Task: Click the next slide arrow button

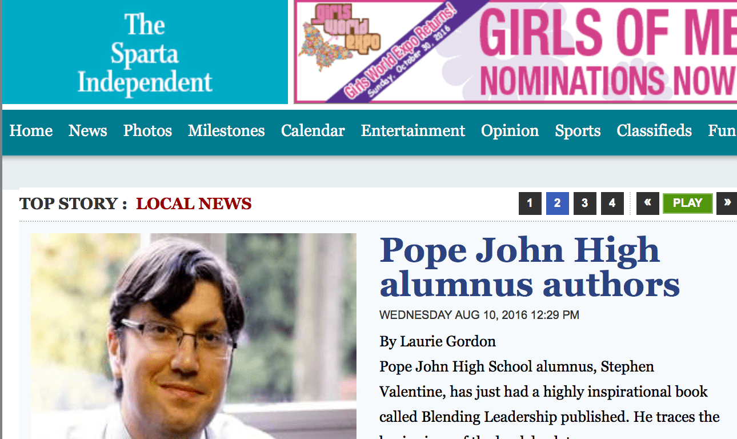Action: point(727,203)
